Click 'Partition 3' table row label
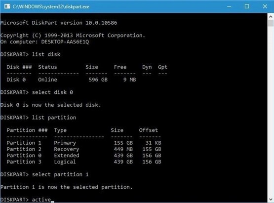 [24, 162]
